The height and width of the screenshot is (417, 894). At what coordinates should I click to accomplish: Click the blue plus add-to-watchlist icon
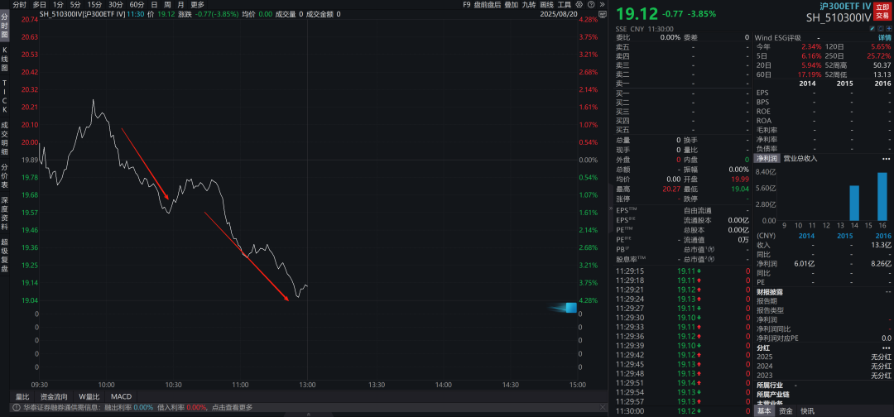pyautogui.click(x=887, y=28)
